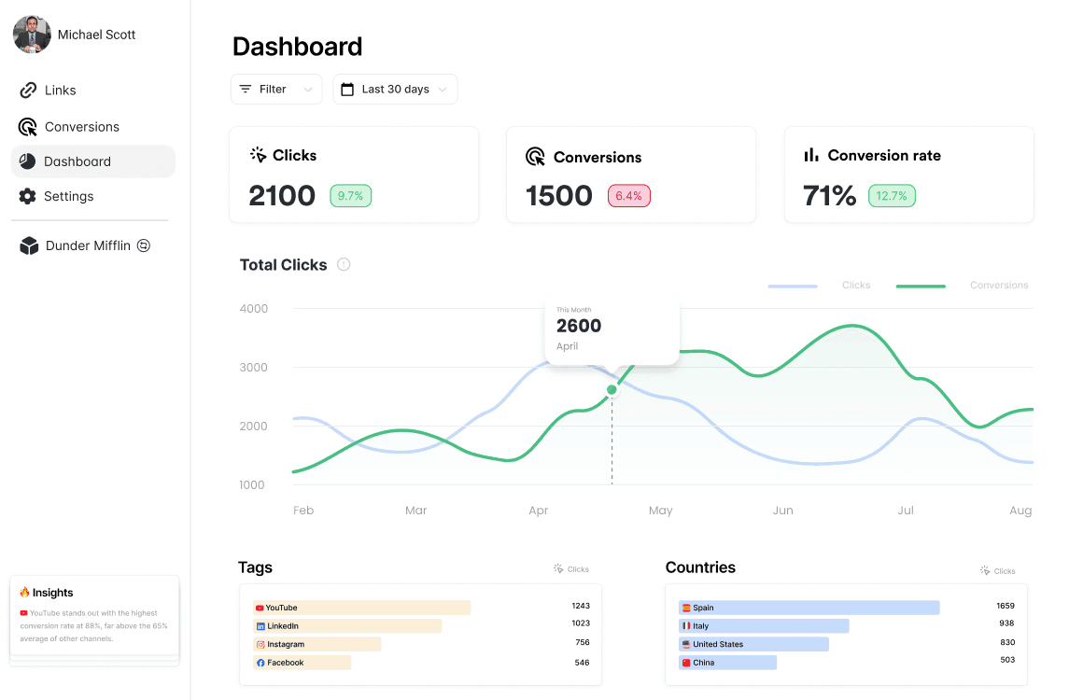
Task: Click the 6.4% red badge
Action: (x=628, y=196)
